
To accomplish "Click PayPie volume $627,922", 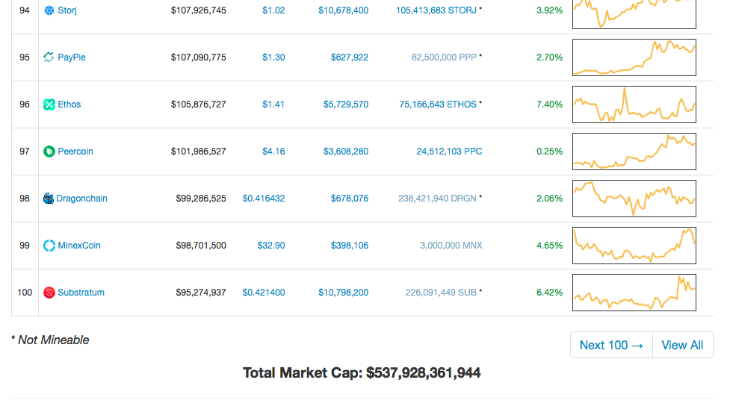I will [x=350, y=57].
